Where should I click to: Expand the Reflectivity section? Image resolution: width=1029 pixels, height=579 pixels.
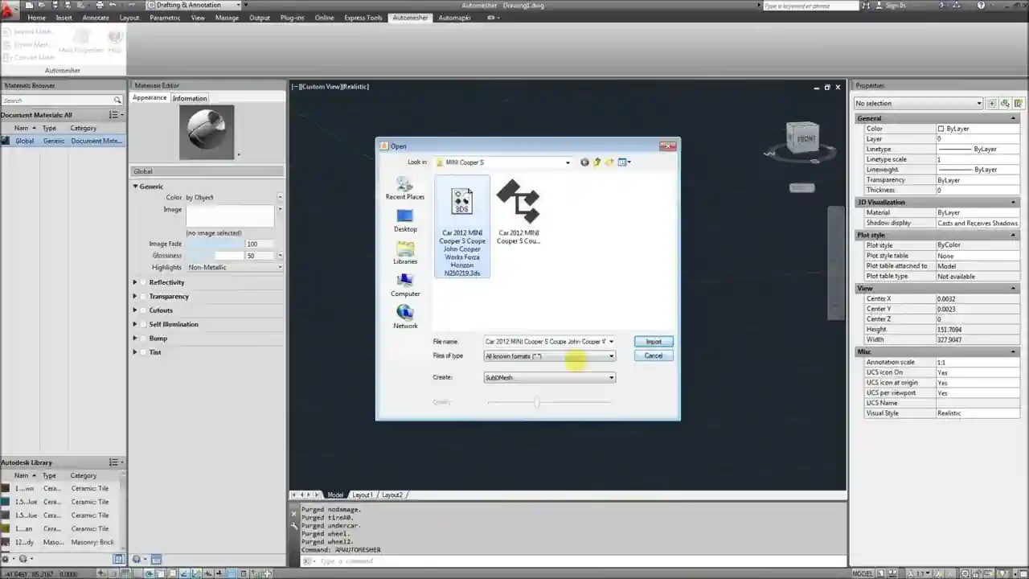pyautogui.click(x=135, y=282)
